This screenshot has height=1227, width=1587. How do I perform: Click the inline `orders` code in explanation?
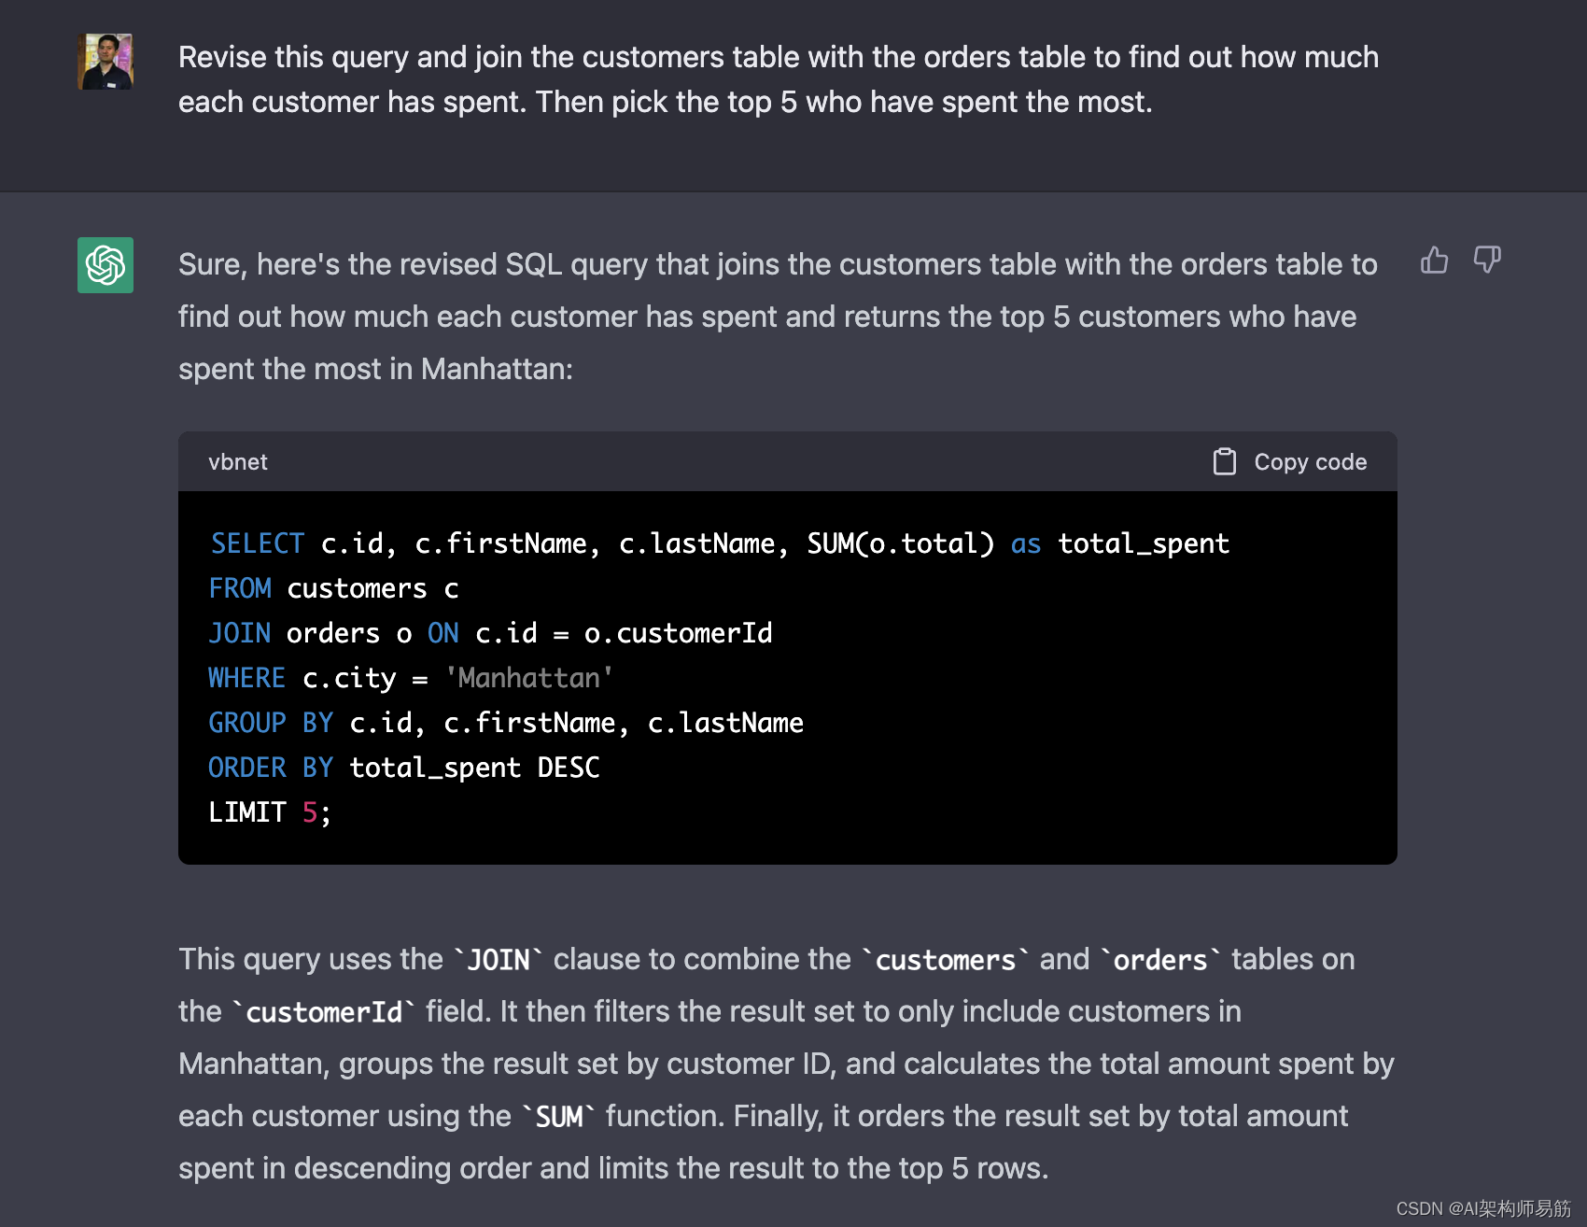point(1160,960)
